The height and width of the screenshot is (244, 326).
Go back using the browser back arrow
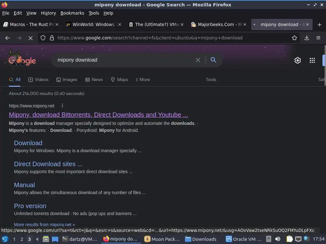click(x=8, y=38)
